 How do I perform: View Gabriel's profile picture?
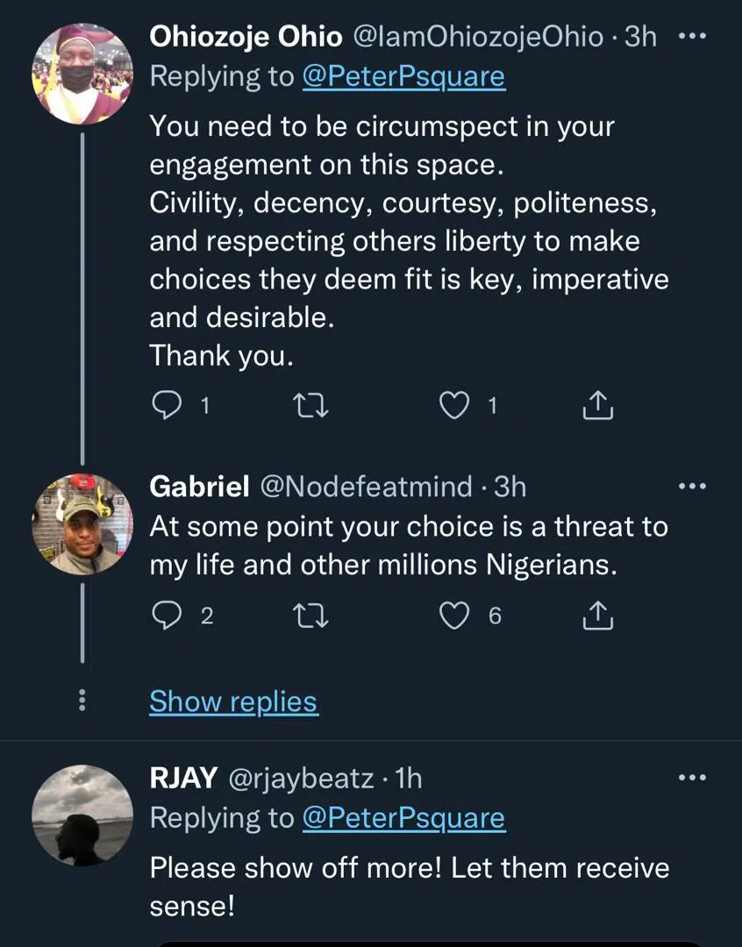(82, 523)
